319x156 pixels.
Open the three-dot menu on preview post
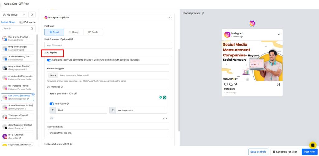pyautogui.click(x=279, y=34)
